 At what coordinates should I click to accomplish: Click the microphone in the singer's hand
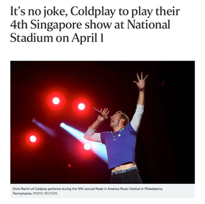pos(100,113)
